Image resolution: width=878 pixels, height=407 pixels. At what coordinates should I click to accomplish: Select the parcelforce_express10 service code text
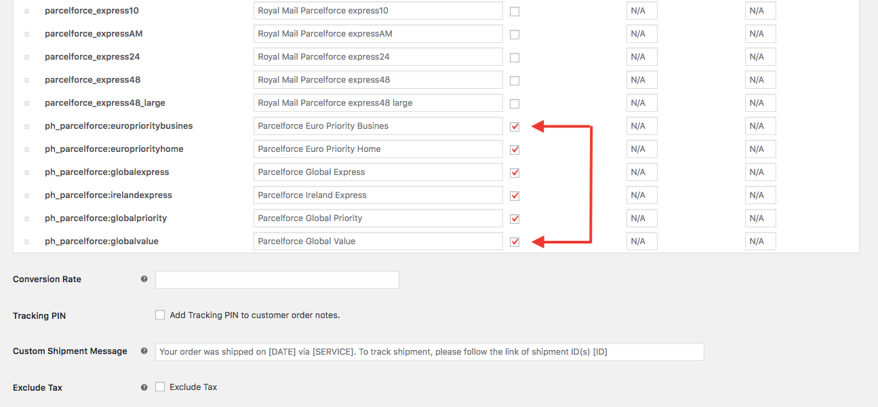click(x=92, y=11)
